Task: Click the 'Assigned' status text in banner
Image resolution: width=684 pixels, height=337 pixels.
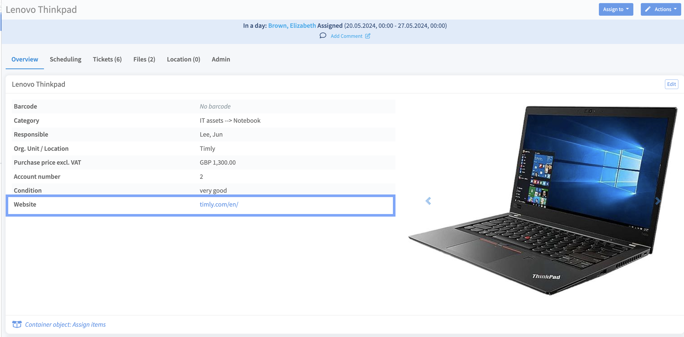Action: pos(330,25)
